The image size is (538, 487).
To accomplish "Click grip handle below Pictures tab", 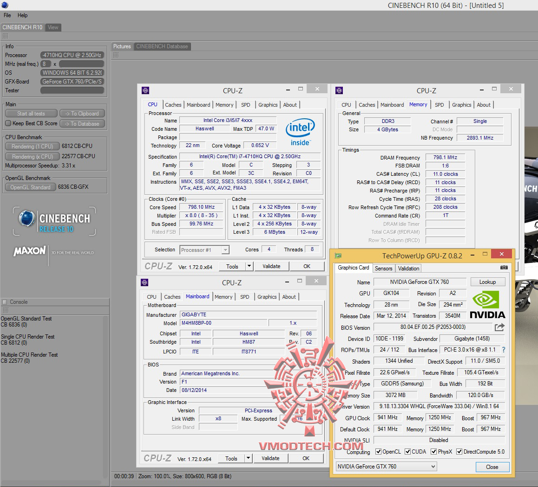I will [116, 55].
